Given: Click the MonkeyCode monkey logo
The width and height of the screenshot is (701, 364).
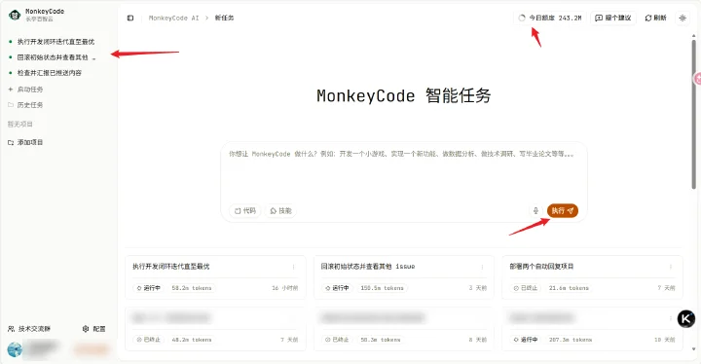Looking at the screenshot, I should (x=15, y=15).
